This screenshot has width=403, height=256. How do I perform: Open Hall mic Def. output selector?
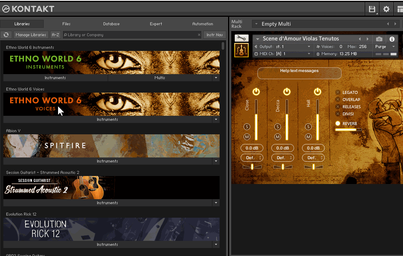coord(313,158)
